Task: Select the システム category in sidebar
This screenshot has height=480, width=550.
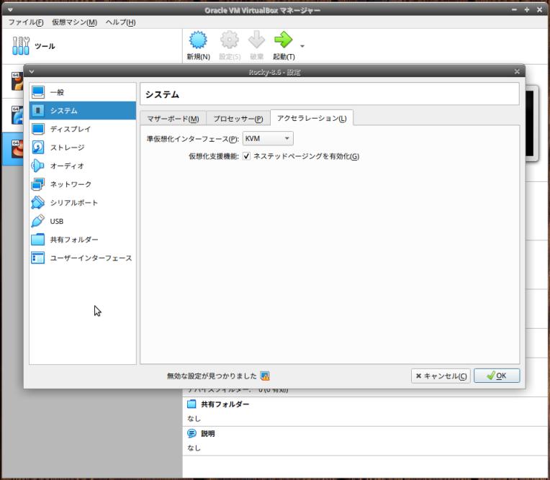Action: click(x=83, y=110)
